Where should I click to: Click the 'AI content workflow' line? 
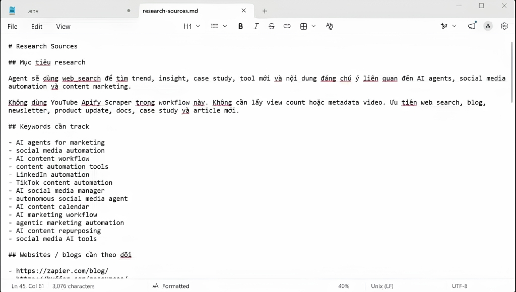[x=49, y=159]
